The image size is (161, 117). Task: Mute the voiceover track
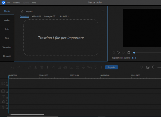tap(7, 106)
